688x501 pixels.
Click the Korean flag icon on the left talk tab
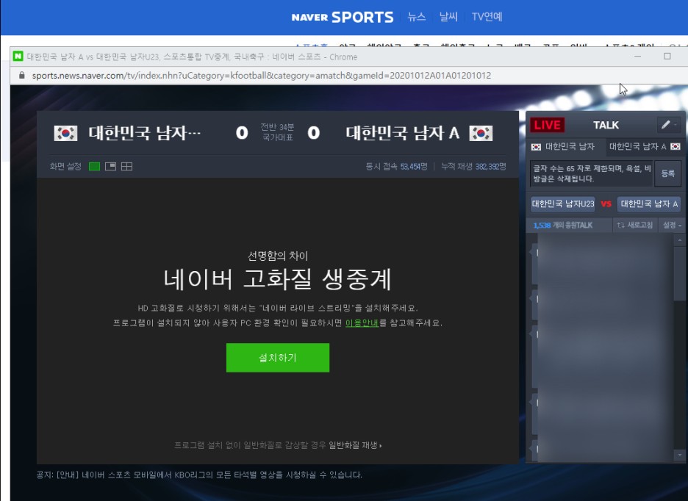pos(536,147)
